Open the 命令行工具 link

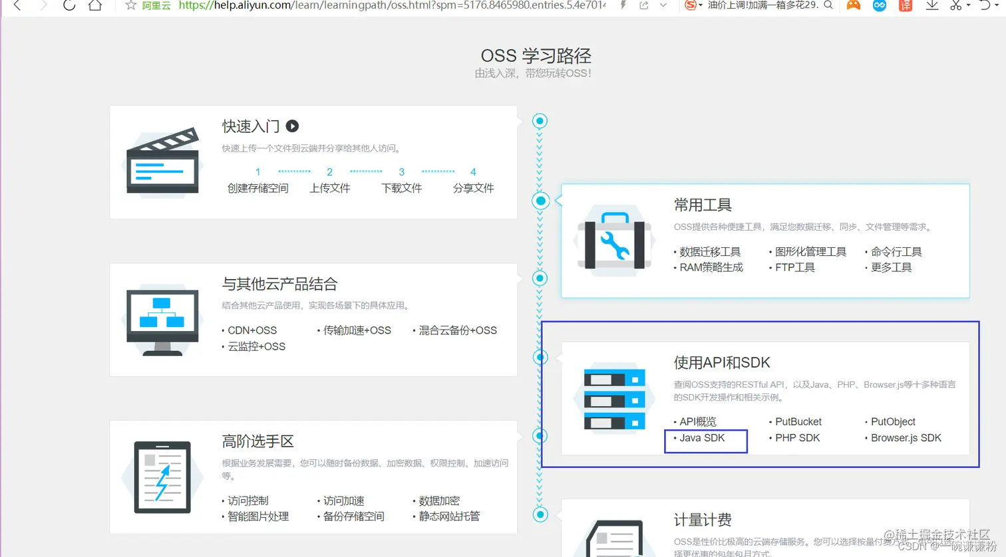click(x=896, y=252)
